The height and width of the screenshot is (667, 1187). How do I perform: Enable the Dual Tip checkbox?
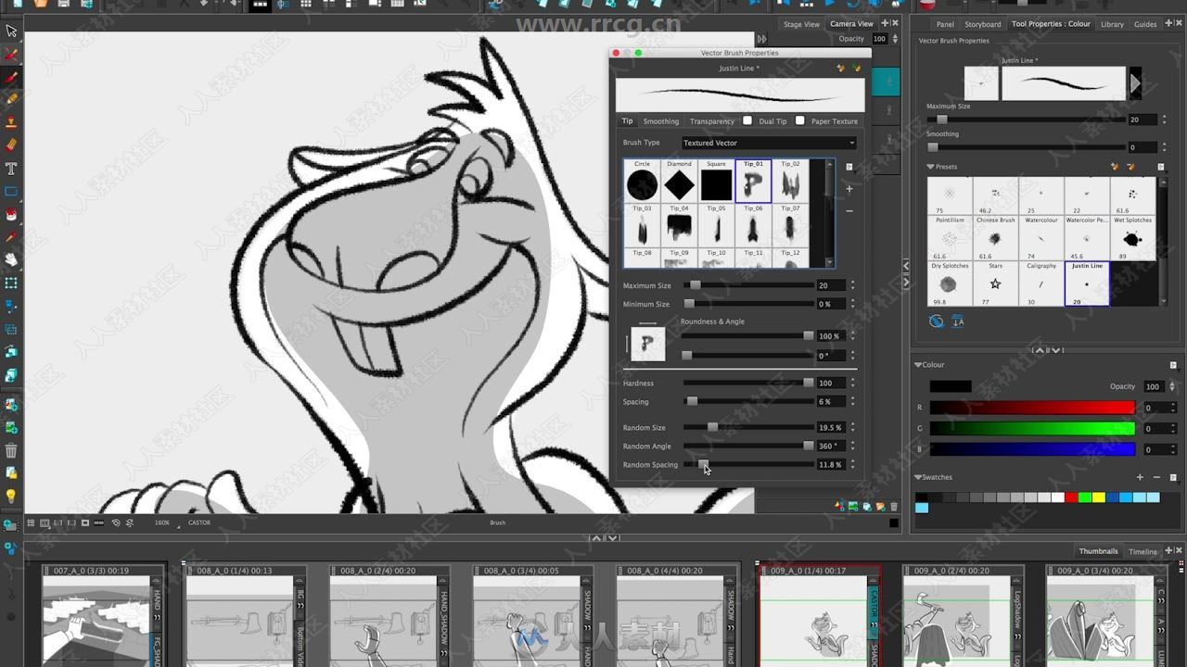coord(747,120)
